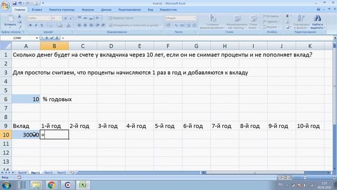Undo the last action
The width and height of the screenshot is (337, 190).
20,3
